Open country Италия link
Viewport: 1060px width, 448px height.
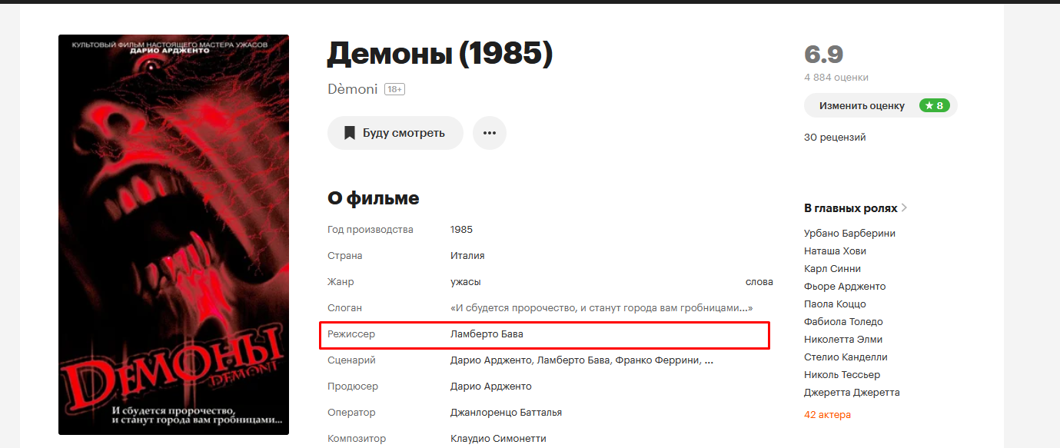point(467,256)
